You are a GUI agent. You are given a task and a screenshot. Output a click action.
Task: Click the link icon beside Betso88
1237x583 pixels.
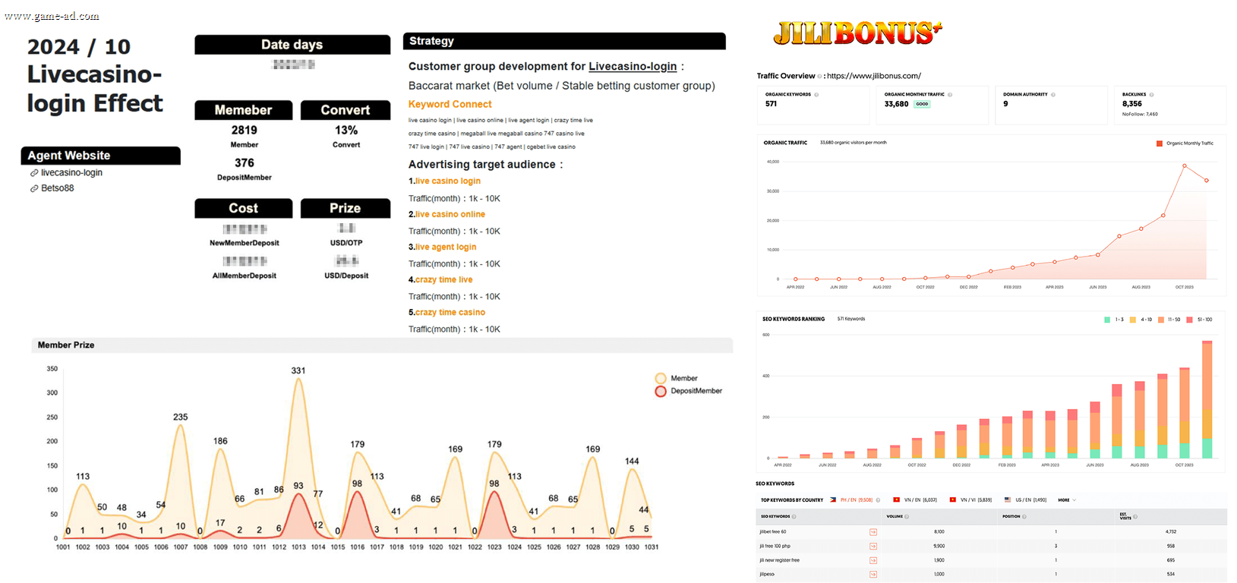coord(34,188)
